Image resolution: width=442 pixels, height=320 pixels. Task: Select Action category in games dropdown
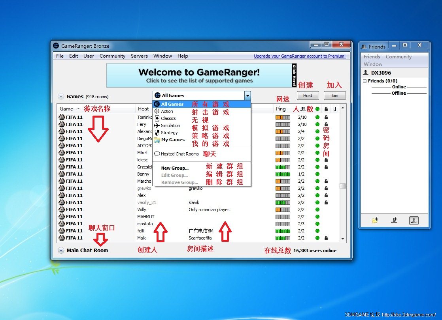167,111
